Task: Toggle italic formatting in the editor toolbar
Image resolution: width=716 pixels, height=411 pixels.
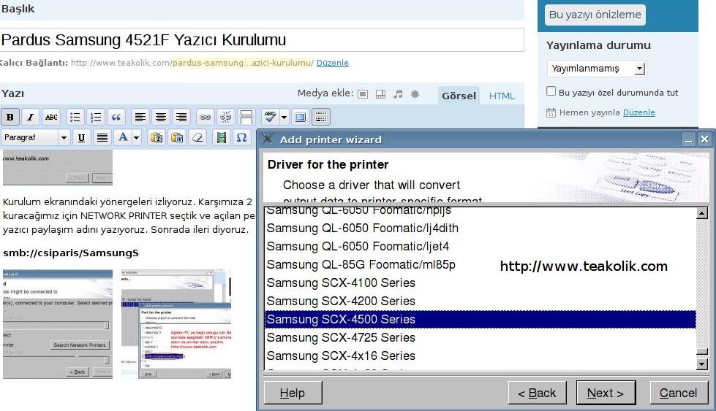Action: [x=30, y=117]
